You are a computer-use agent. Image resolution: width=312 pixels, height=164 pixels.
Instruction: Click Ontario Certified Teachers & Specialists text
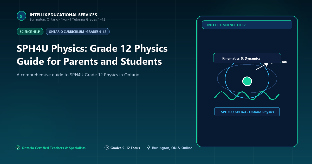click(x=54, y=148)
